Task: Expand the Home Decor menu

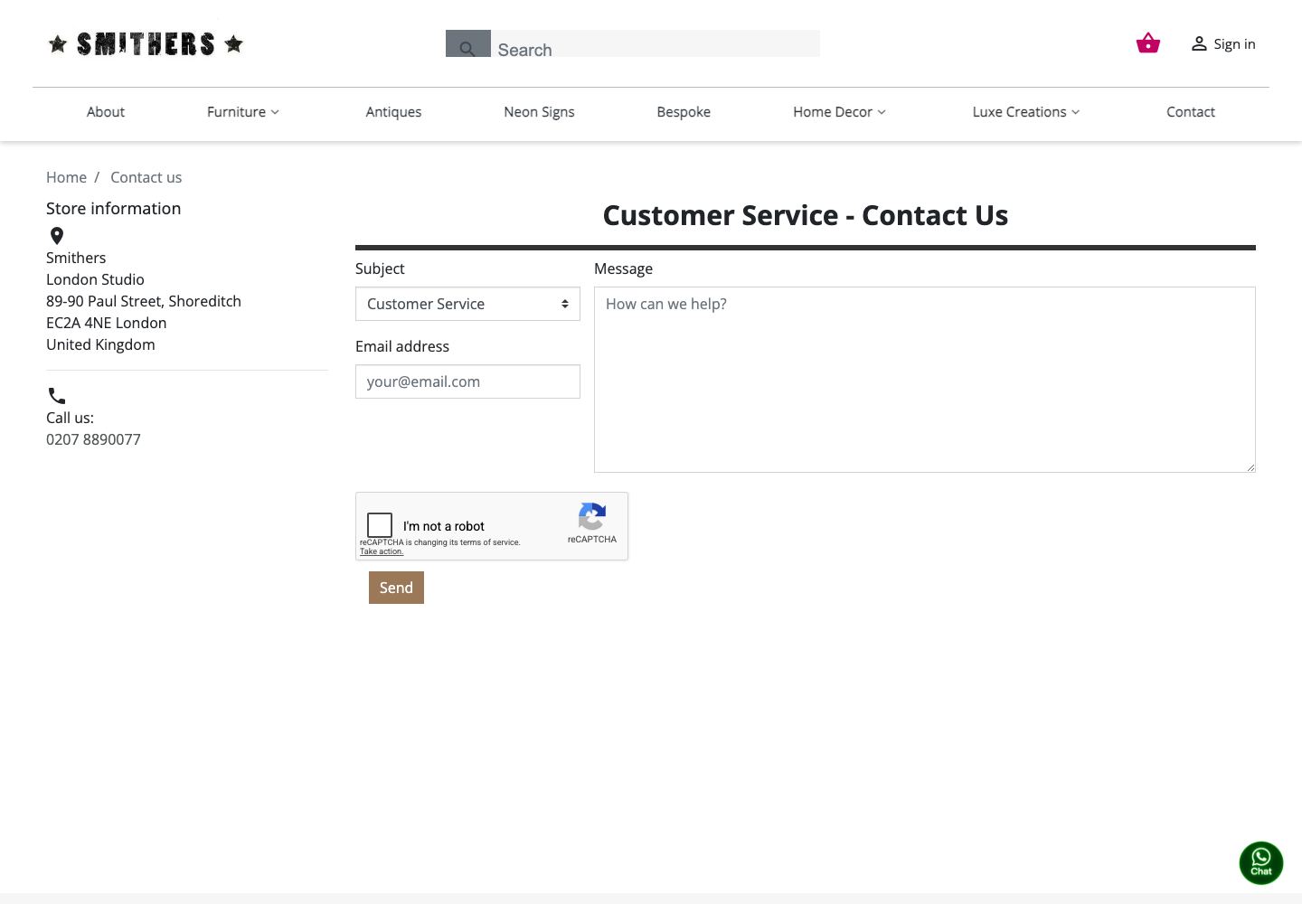Action: (839, 112)
